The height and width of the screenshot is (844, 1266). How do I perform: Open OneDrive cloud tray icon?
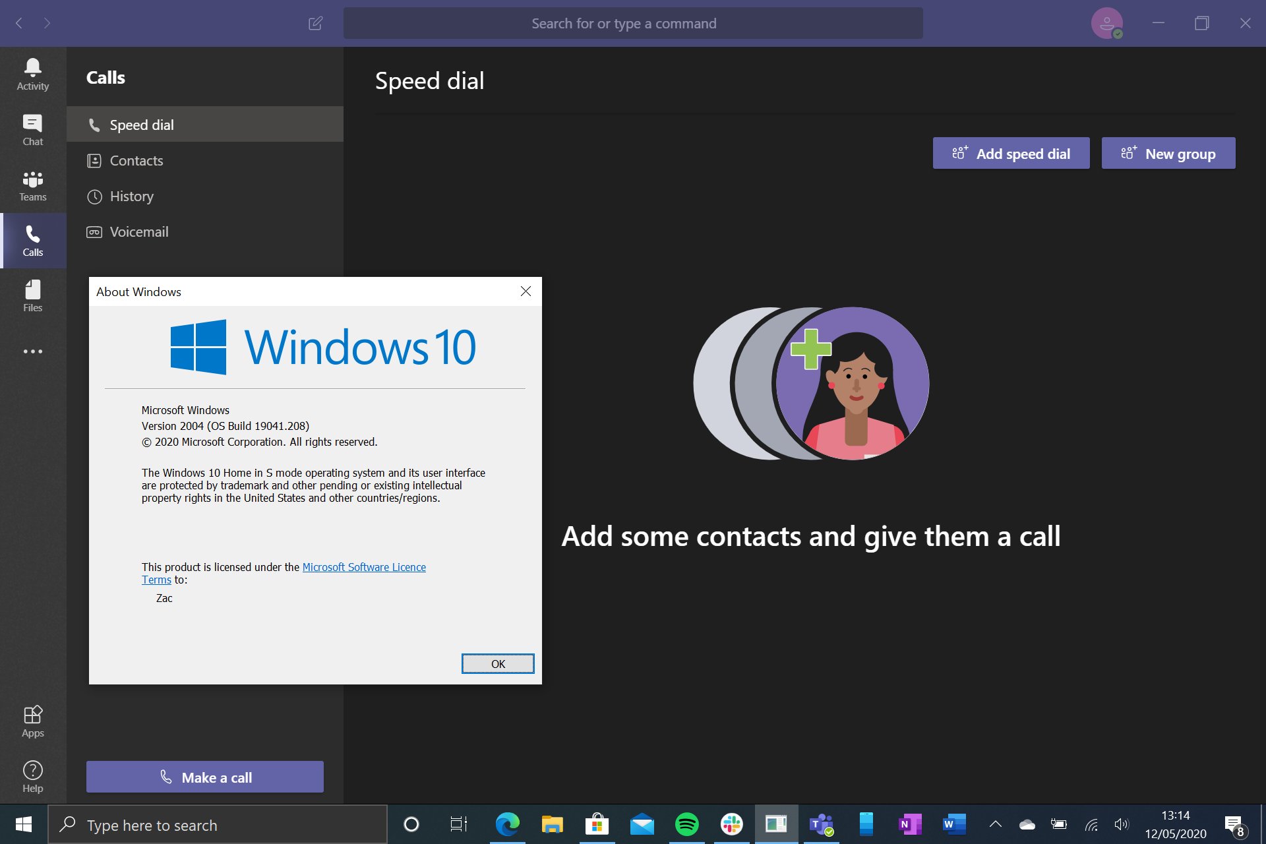click(x=1027, y=824)
